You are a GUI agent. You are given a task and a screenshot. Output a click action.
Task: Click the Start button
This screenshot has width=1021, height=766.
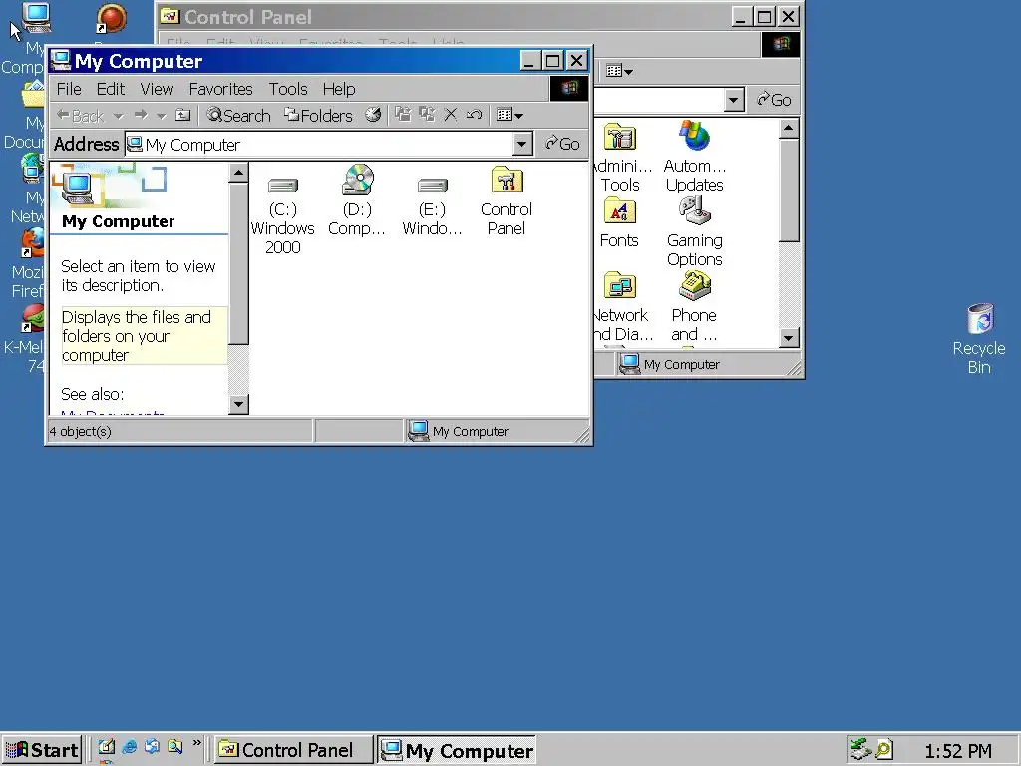coord(41,750)
